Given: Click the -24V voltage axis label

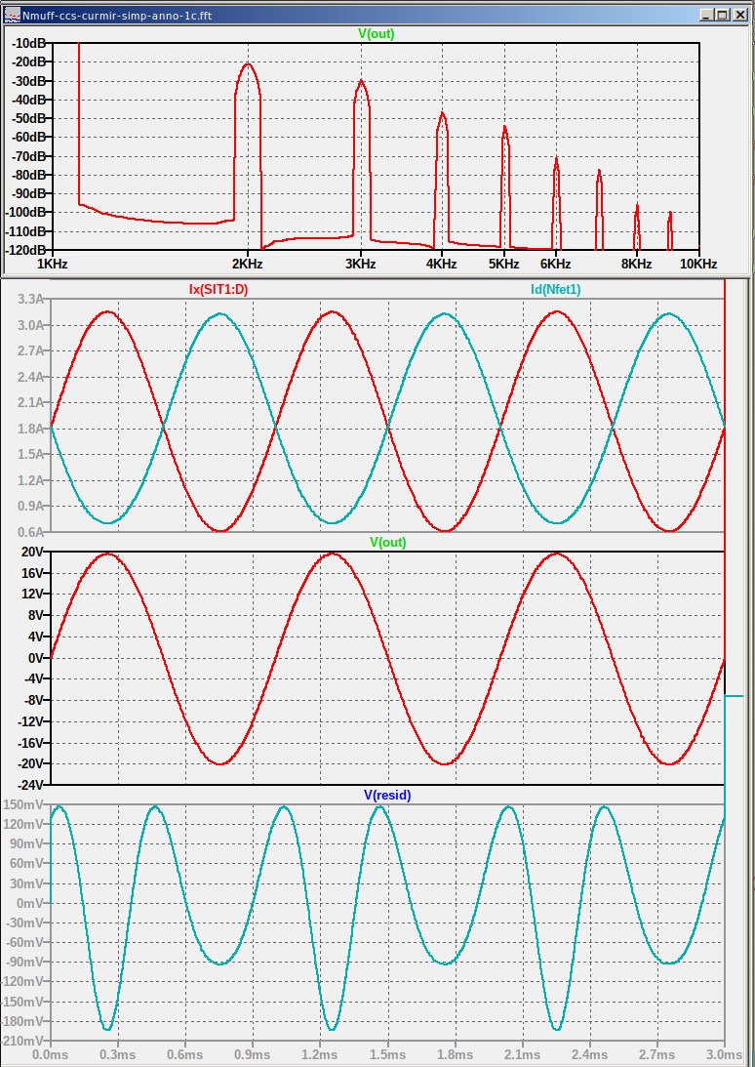Looking at the screenshot, I should coord(32,784).
